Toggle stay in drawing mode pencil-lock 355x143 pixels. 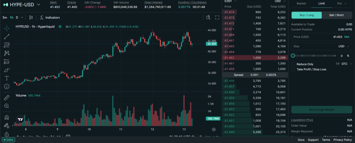coord(7,125)
